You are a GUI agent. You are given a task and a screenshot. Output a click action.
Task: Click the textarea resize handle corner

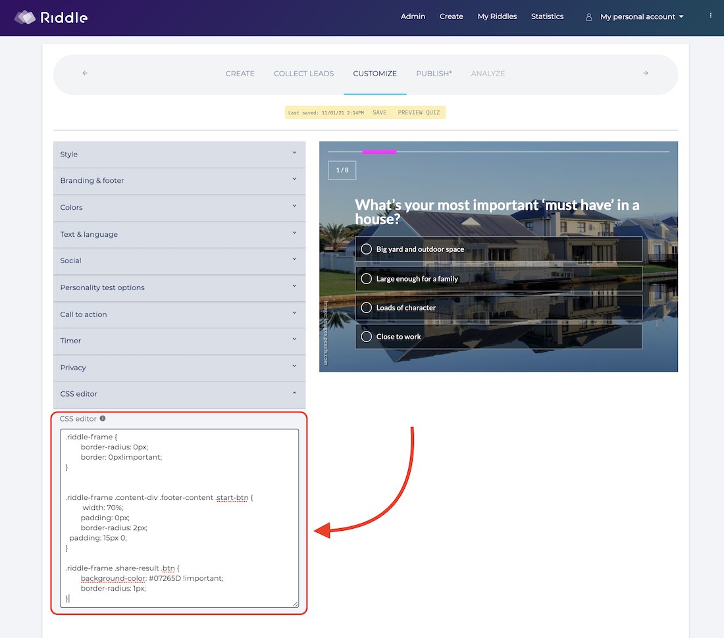click(296, 604)
